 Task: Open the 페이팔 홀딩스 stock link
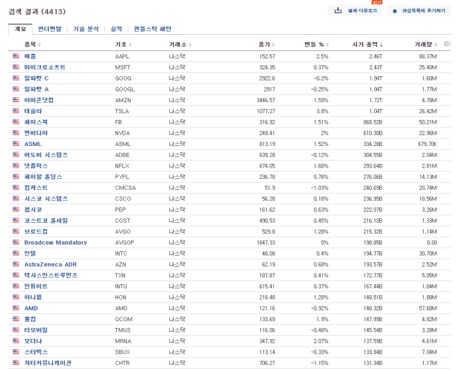(x=43, y=176)
